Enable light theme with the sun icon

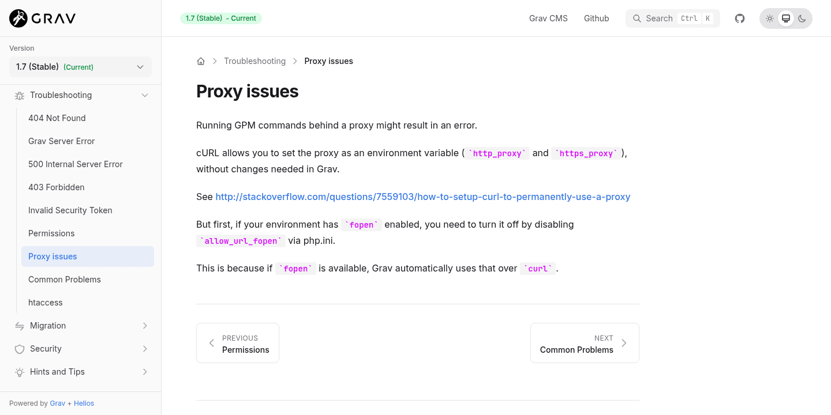(x=770, y=18)
